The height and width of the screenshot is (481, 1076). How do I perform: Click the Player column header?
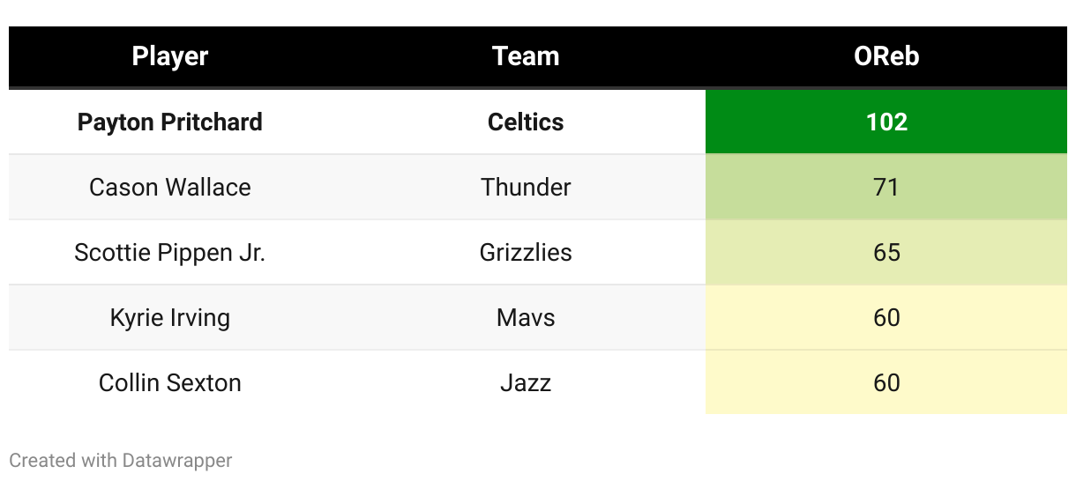pyautogui.click(x=170, y=56)
